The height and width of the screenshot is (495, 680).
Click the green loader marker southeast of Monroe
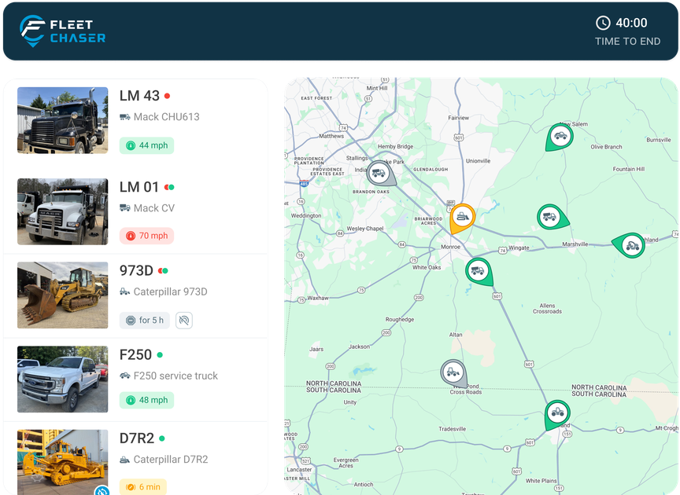click(x=479, y=269)
